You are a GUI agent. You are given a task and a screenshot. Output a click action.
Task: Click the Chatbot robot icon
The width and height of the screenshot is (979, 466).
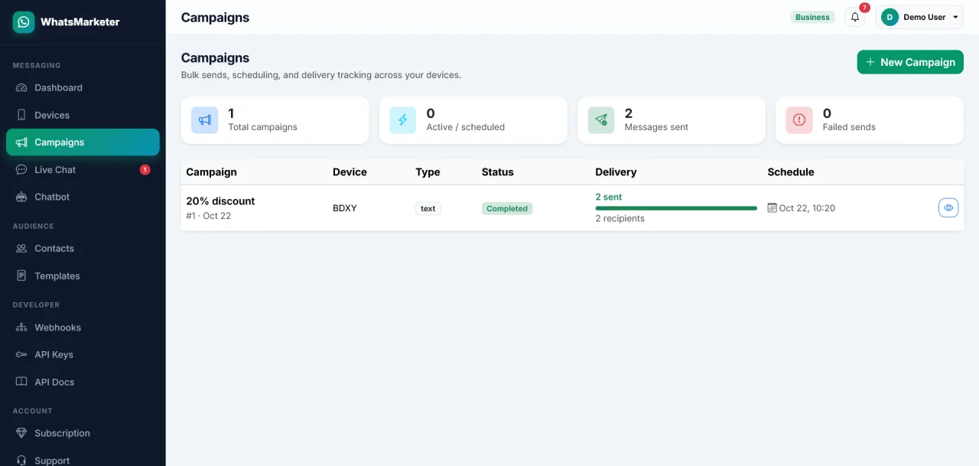click(x=21, y=197)
